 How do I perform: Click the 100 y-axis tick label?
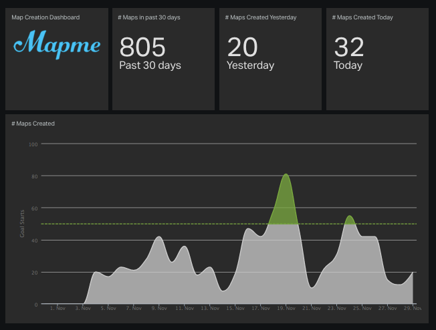[33, 144]
